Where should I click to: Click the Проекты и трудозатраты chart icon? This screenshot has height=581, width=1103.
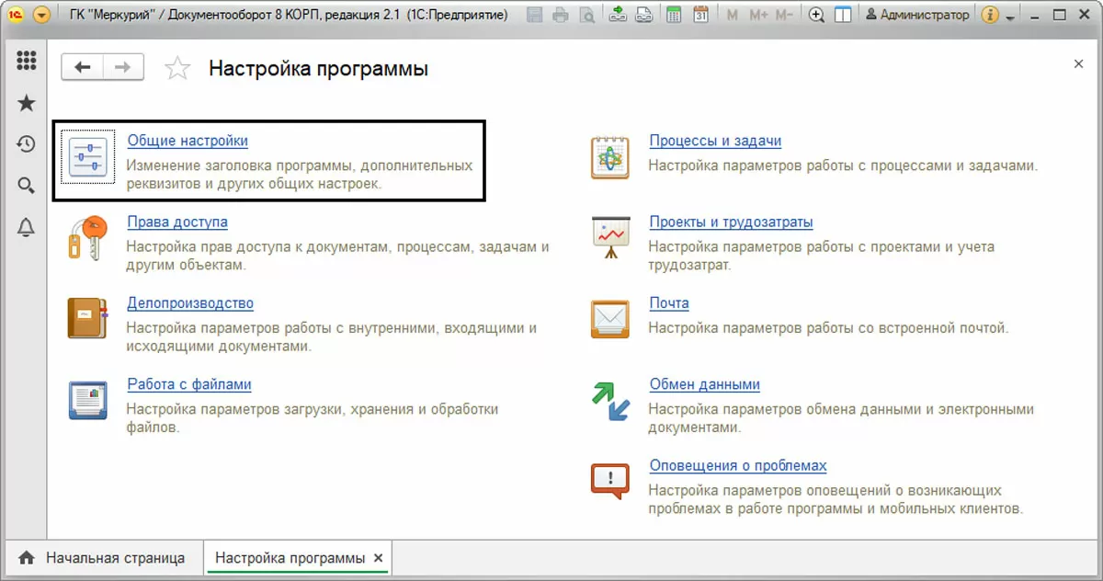click(610, 238)
